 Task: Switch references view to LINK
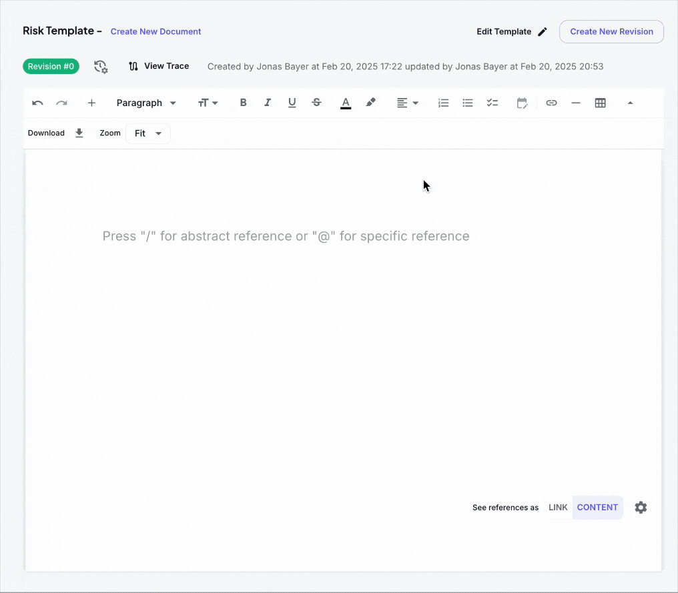coord(558,508)
